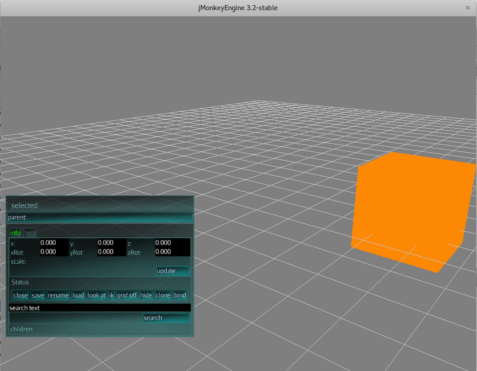Open the help tab
Image resolution: width=477 pixels, height=371 pixels.
click(30, 233)
